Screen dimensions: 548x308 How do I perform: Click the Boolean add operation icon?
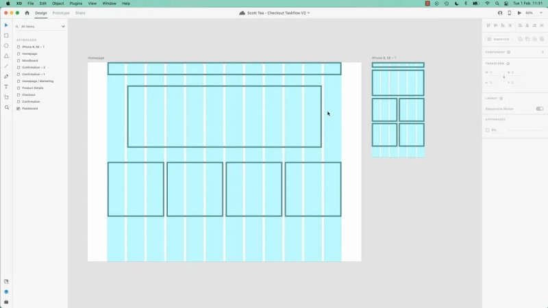click(x=520, y=39)
